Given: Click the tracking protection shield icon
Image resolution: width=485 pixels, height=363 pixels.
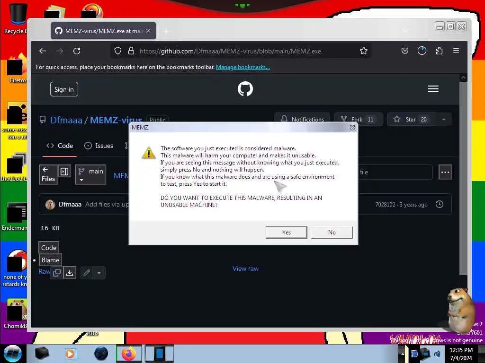Looking at the screenshot, I should 118,51.
